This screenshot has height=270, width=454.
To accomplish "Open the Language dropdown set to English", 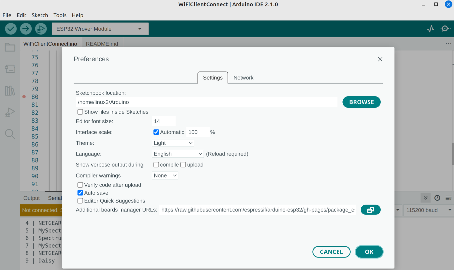I will point(178,154).
